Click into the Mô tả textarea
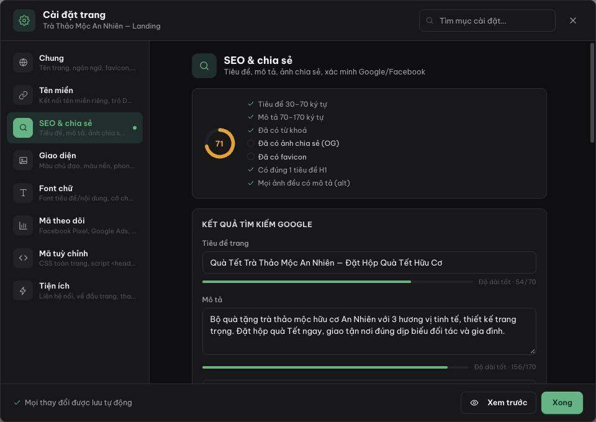 click(369, 331)
